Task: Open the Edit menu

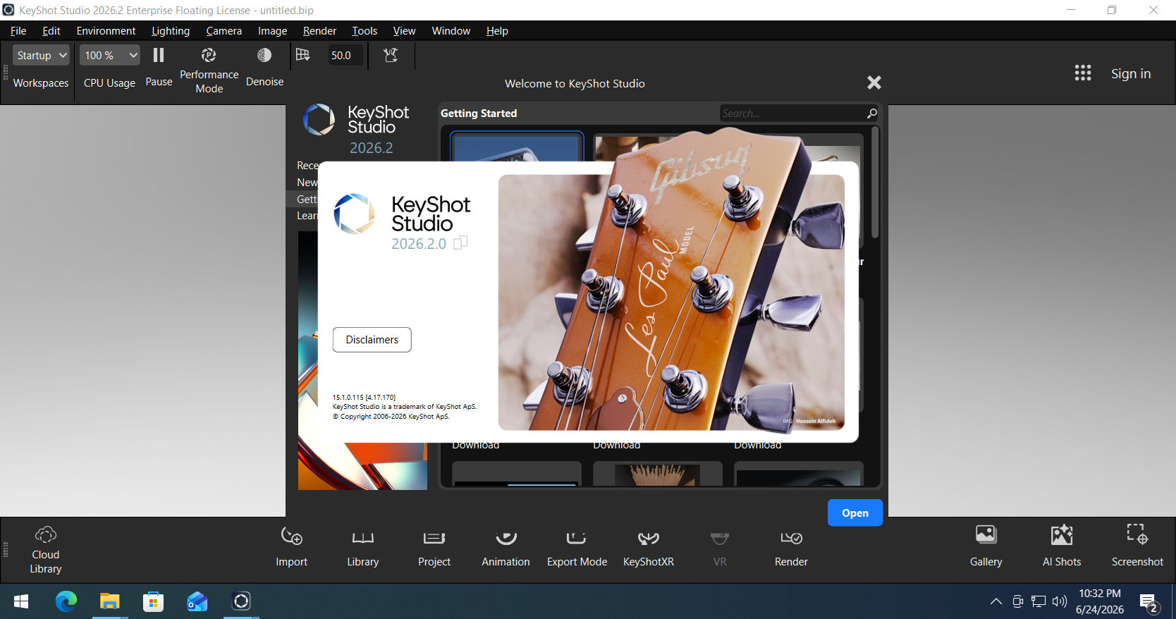Action: pyautogui.click(x=51, y=31)
